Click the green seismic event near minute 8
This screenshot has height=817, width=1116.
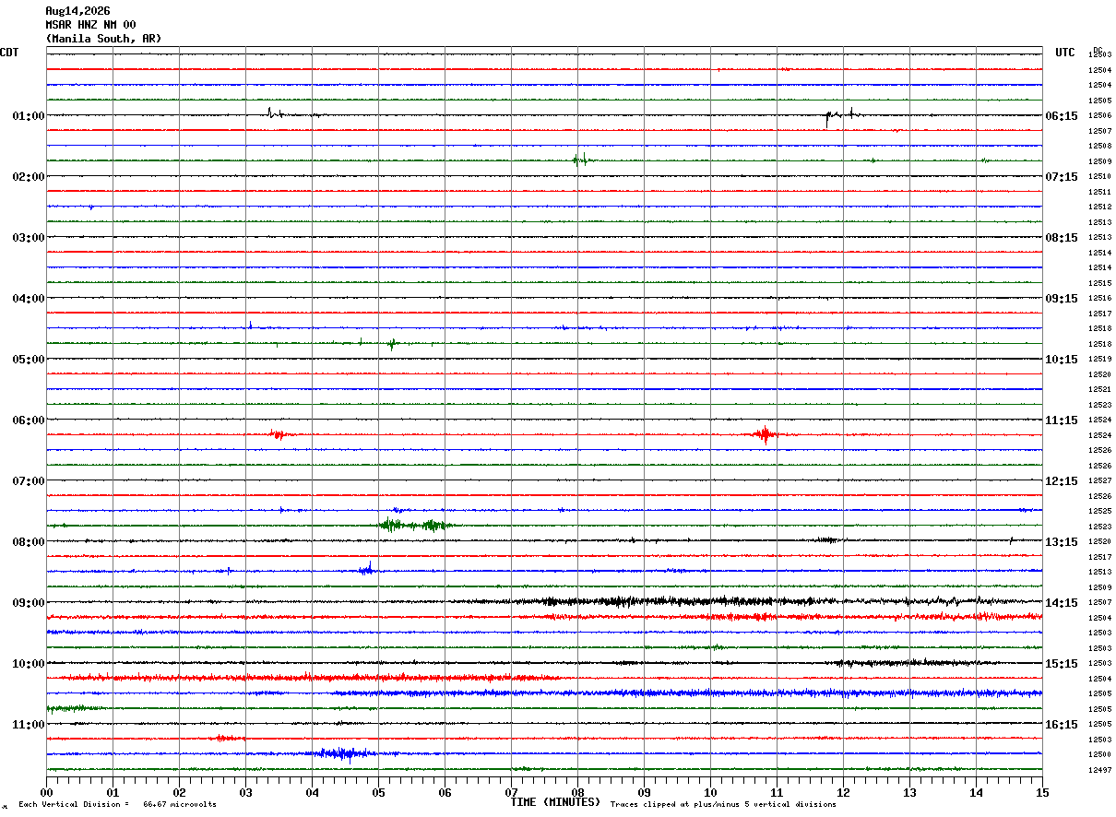581,160
